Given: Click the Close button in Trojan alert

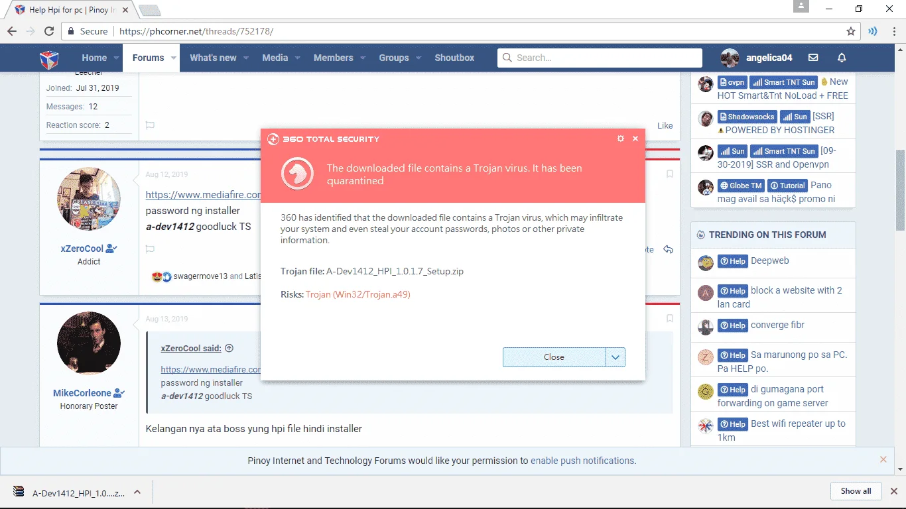Looking at the screenshot, I should (554, 357).
